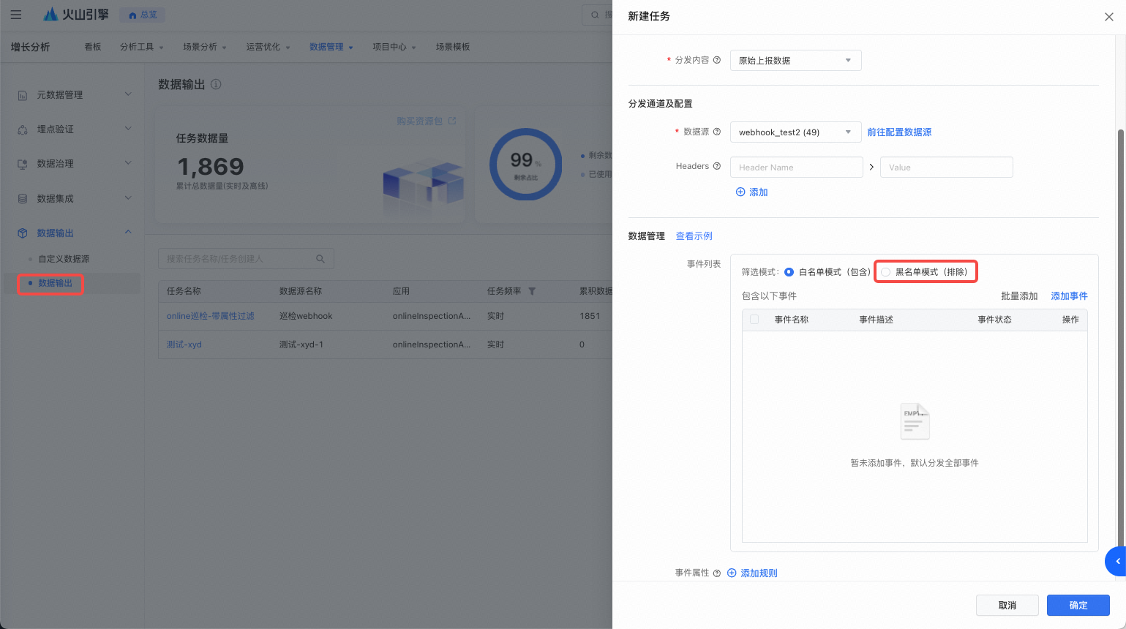Screen dimensions: 1126x629
Task: Click 批量添加 button
Action: (x=1019, y=296)
